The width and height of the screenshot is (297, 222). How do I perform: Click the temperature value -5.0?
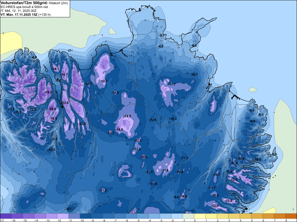tap(274, 154)
